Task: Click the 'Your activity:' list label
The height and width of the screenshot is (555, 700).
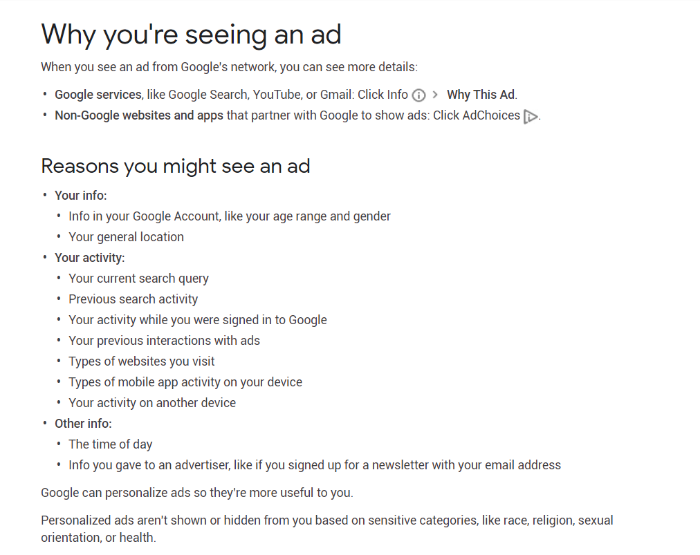Action: [90, 258]
